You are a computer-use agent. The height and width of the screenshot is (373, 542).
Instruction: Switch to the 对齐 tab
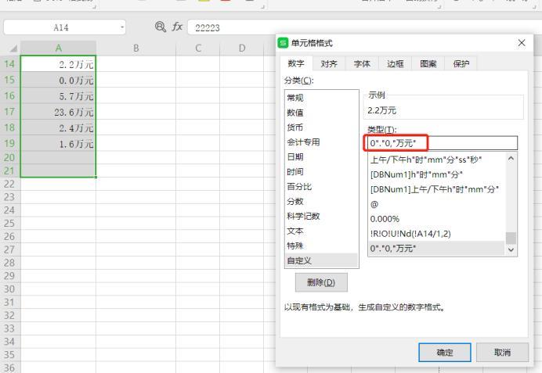pyautogui.click(x=328, y=63)
